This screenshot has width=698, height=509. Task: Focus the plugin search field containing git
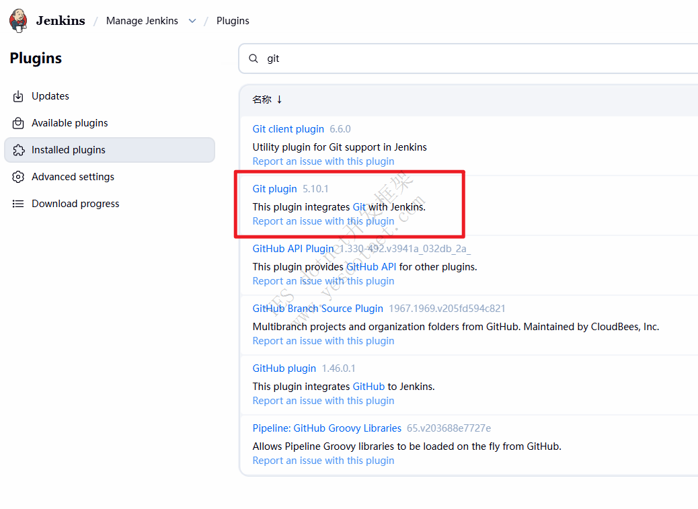(468, 58)
